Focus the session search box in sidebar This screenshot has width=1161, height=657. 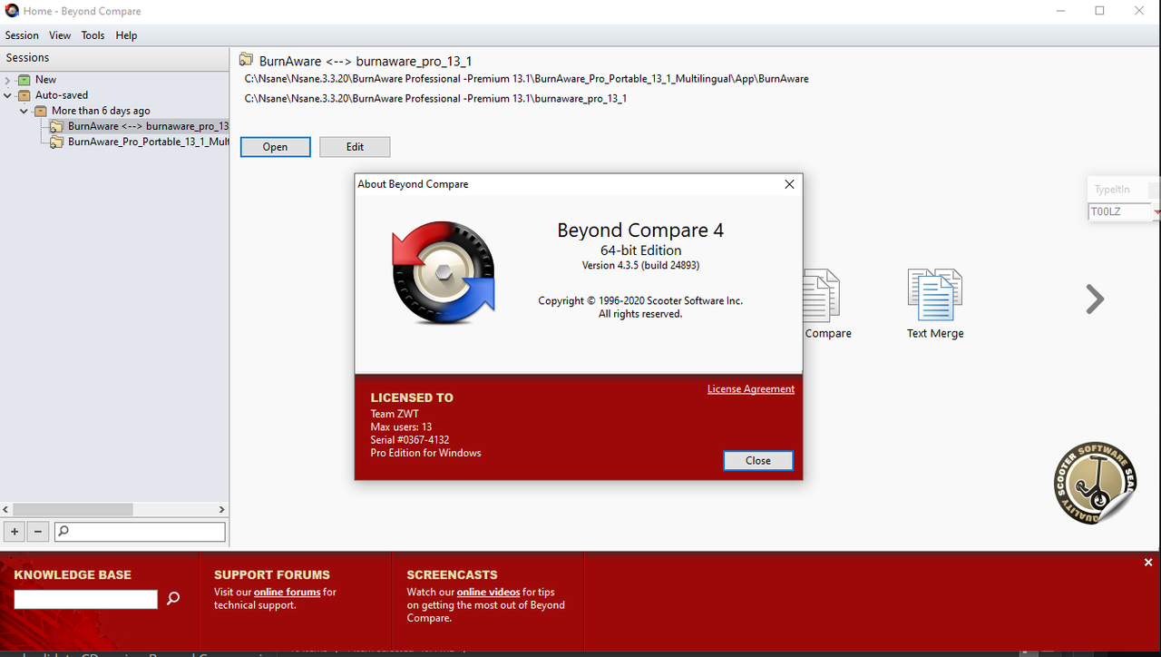140,532
